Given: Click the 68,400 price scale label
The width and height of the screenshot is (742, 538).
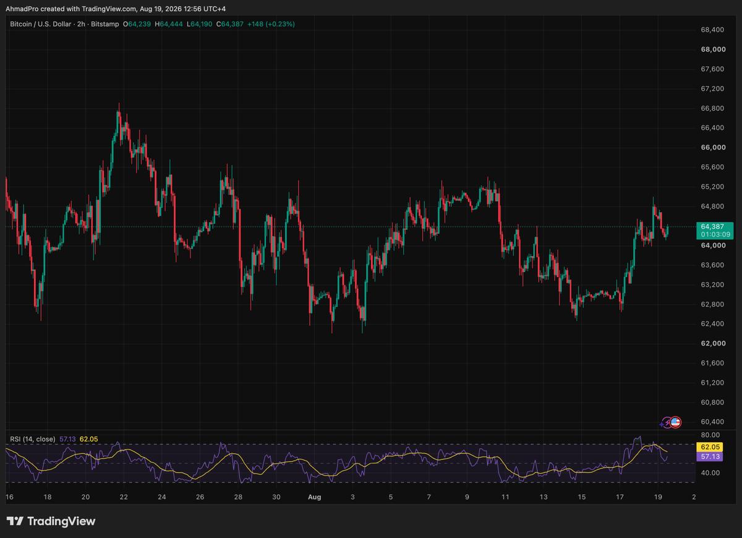Looking at the screenshot, I should 713,30.
